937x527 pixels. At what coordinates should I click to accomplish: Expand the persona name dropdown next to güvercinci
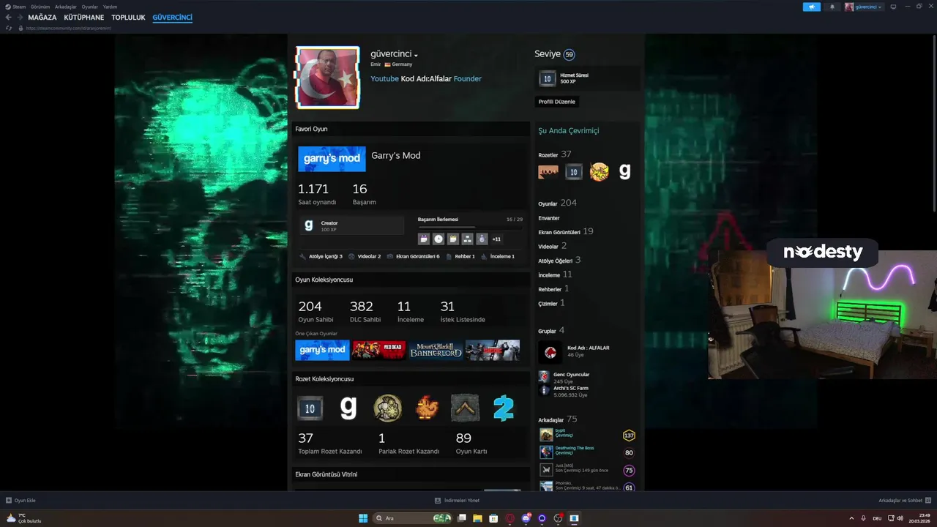(416, 56)
